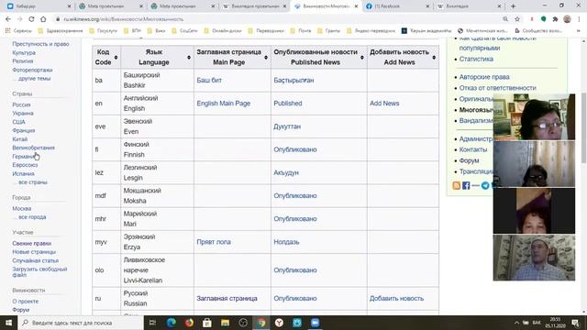This screenshot has height=330, width=587.
Task: Switch to the leftmost browser tab
Action: (x=39, y=6)
